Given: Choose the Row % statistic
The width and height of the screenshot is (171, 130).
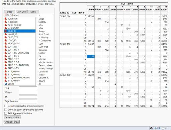Looking at the screenshot, I should click(42, 81).
